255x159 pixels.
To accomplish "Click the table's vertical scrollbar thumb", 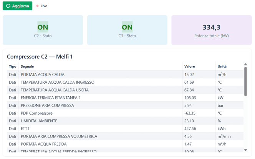I will click(245, 82).
